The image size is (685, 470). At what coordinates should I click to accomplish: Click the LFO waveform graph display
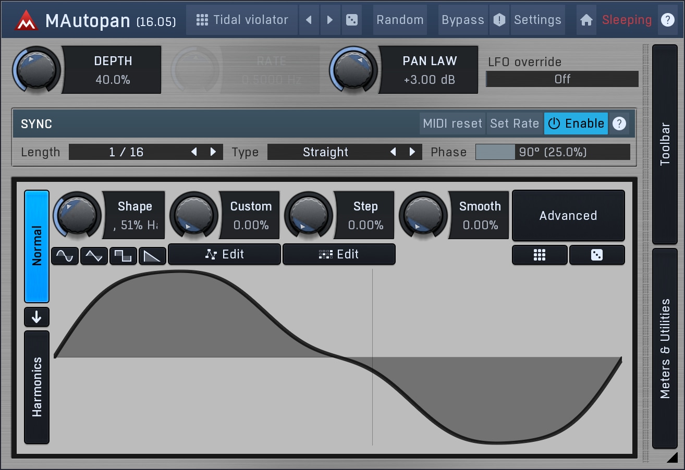338,357
